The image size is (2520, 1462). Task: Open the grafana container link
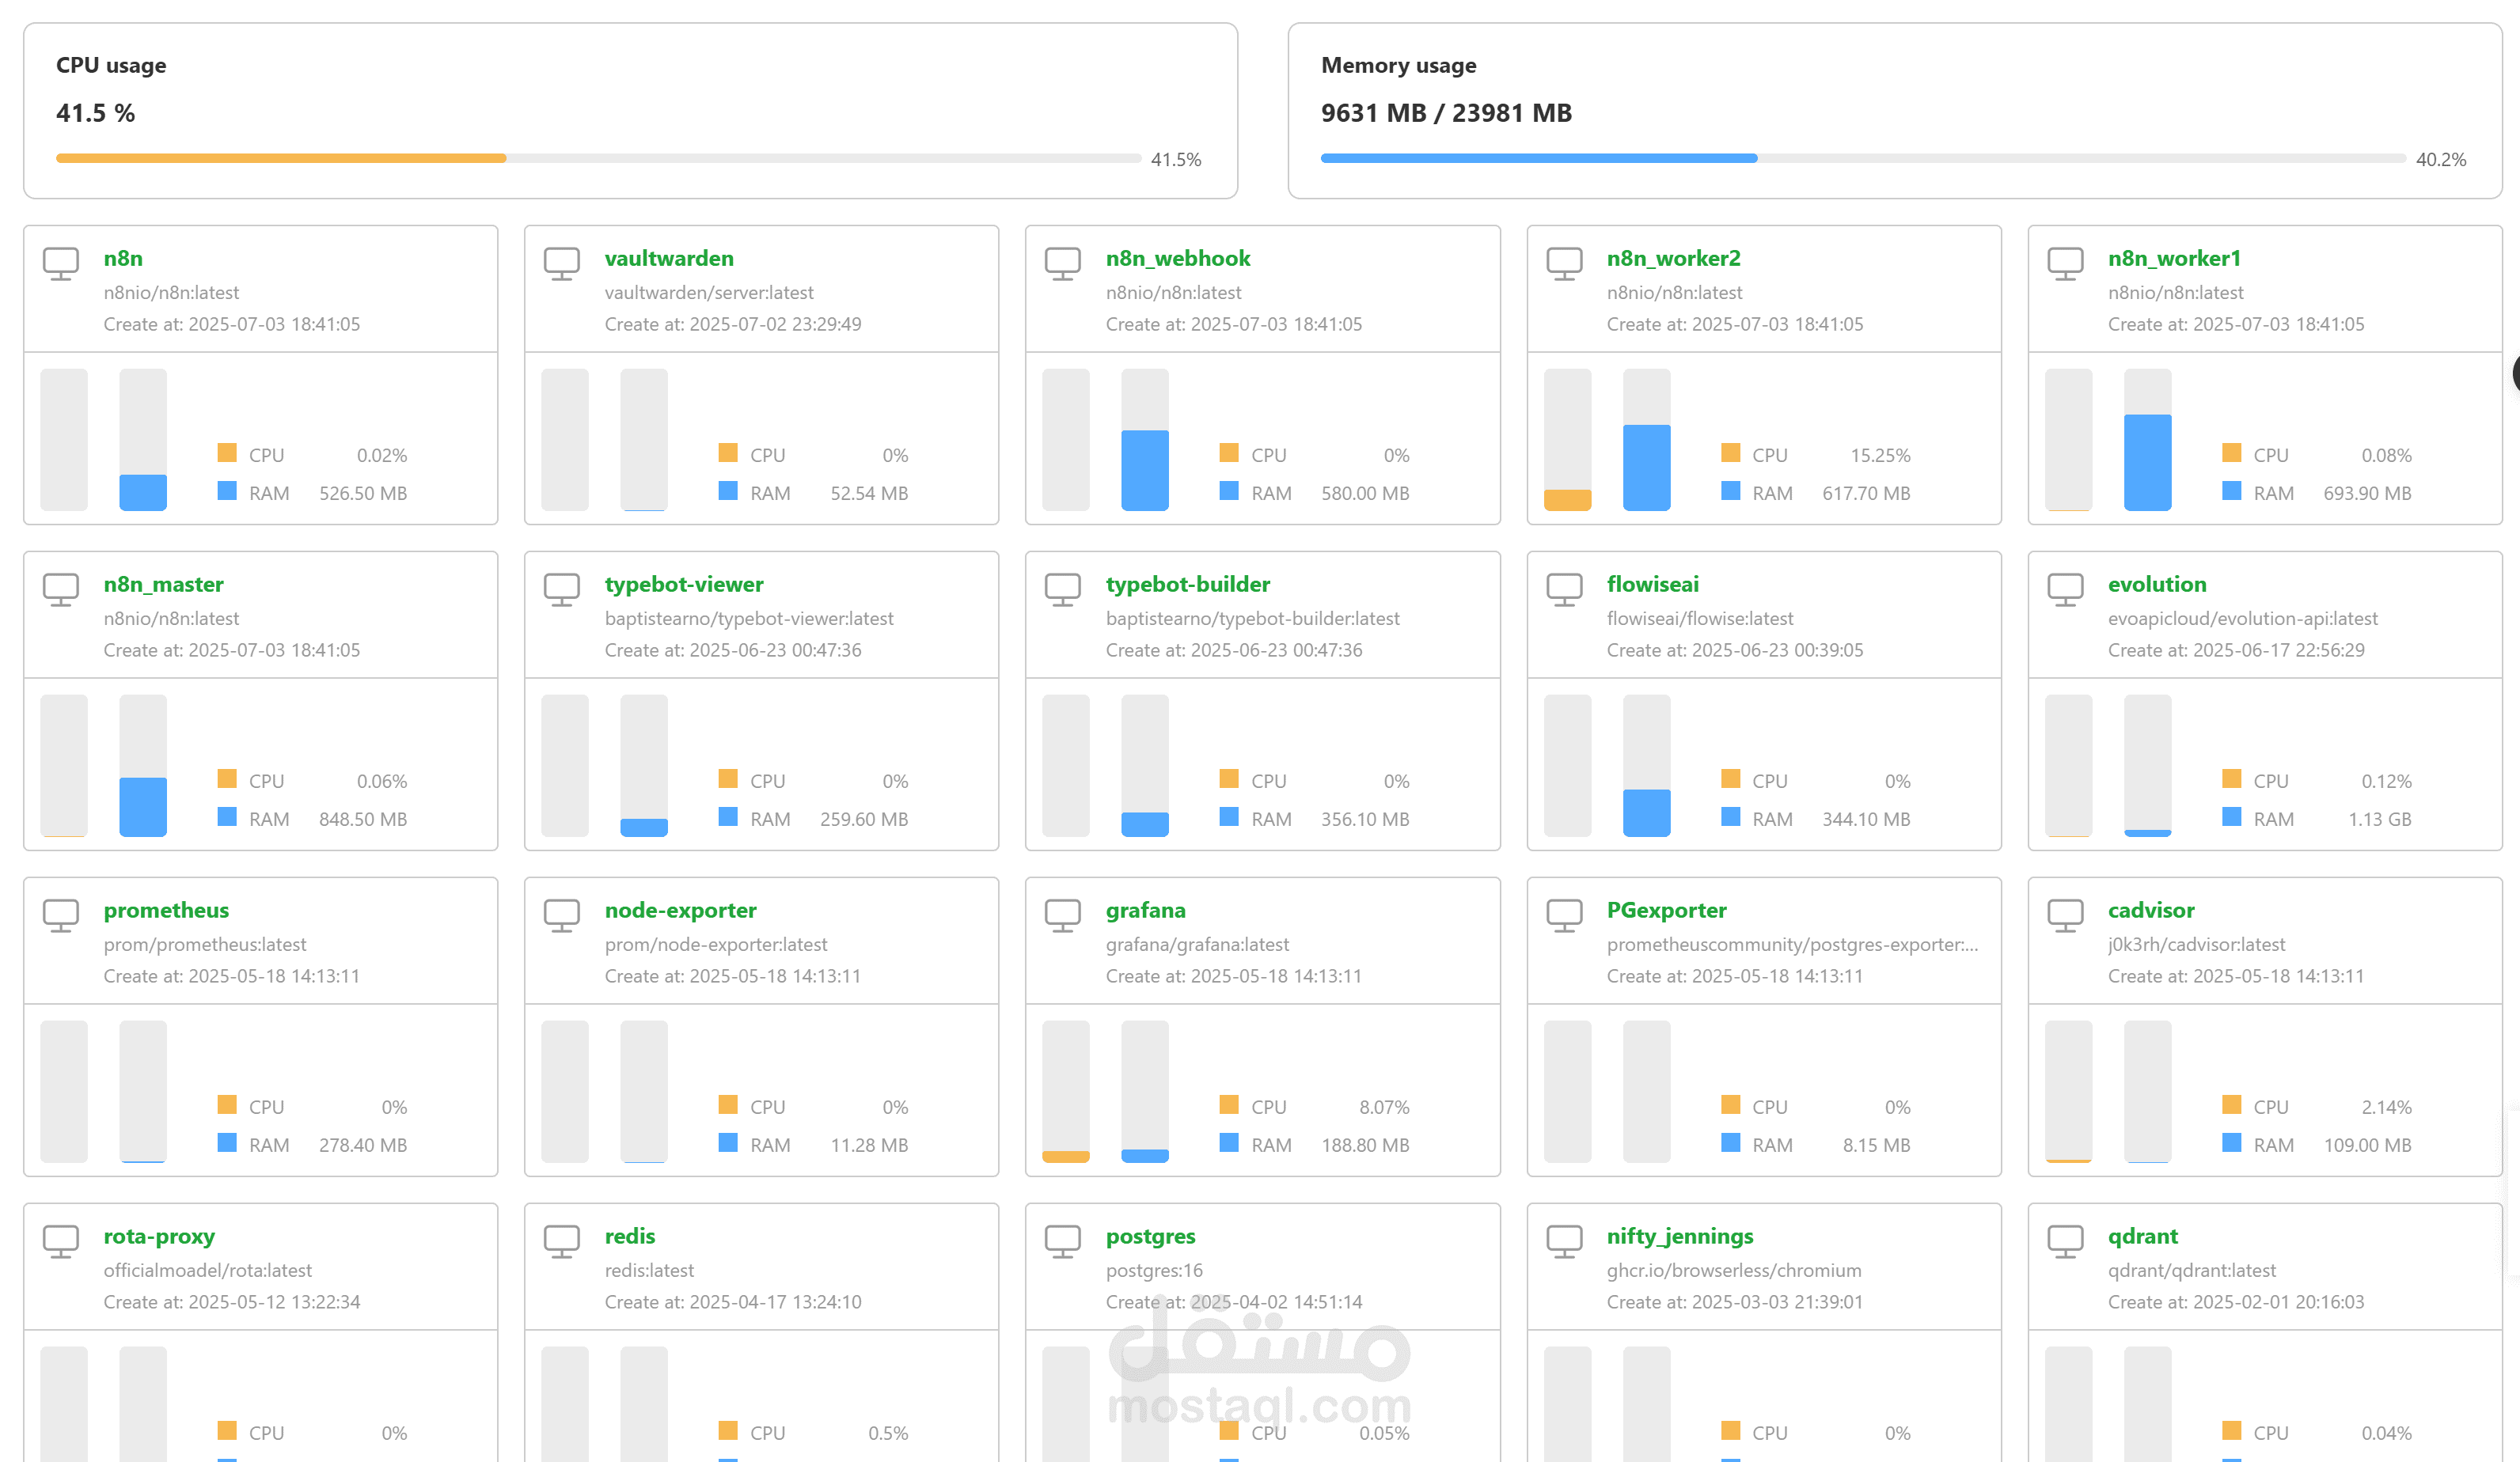[x=1146, y=909]
